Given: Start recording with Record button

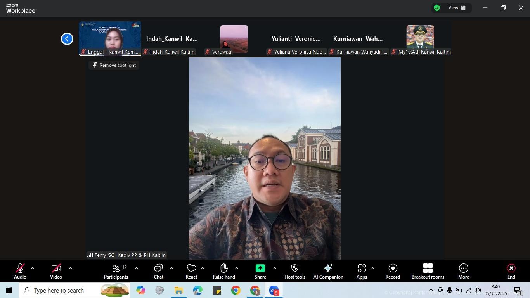Looking at the screenshot, I should click(393, 271).
